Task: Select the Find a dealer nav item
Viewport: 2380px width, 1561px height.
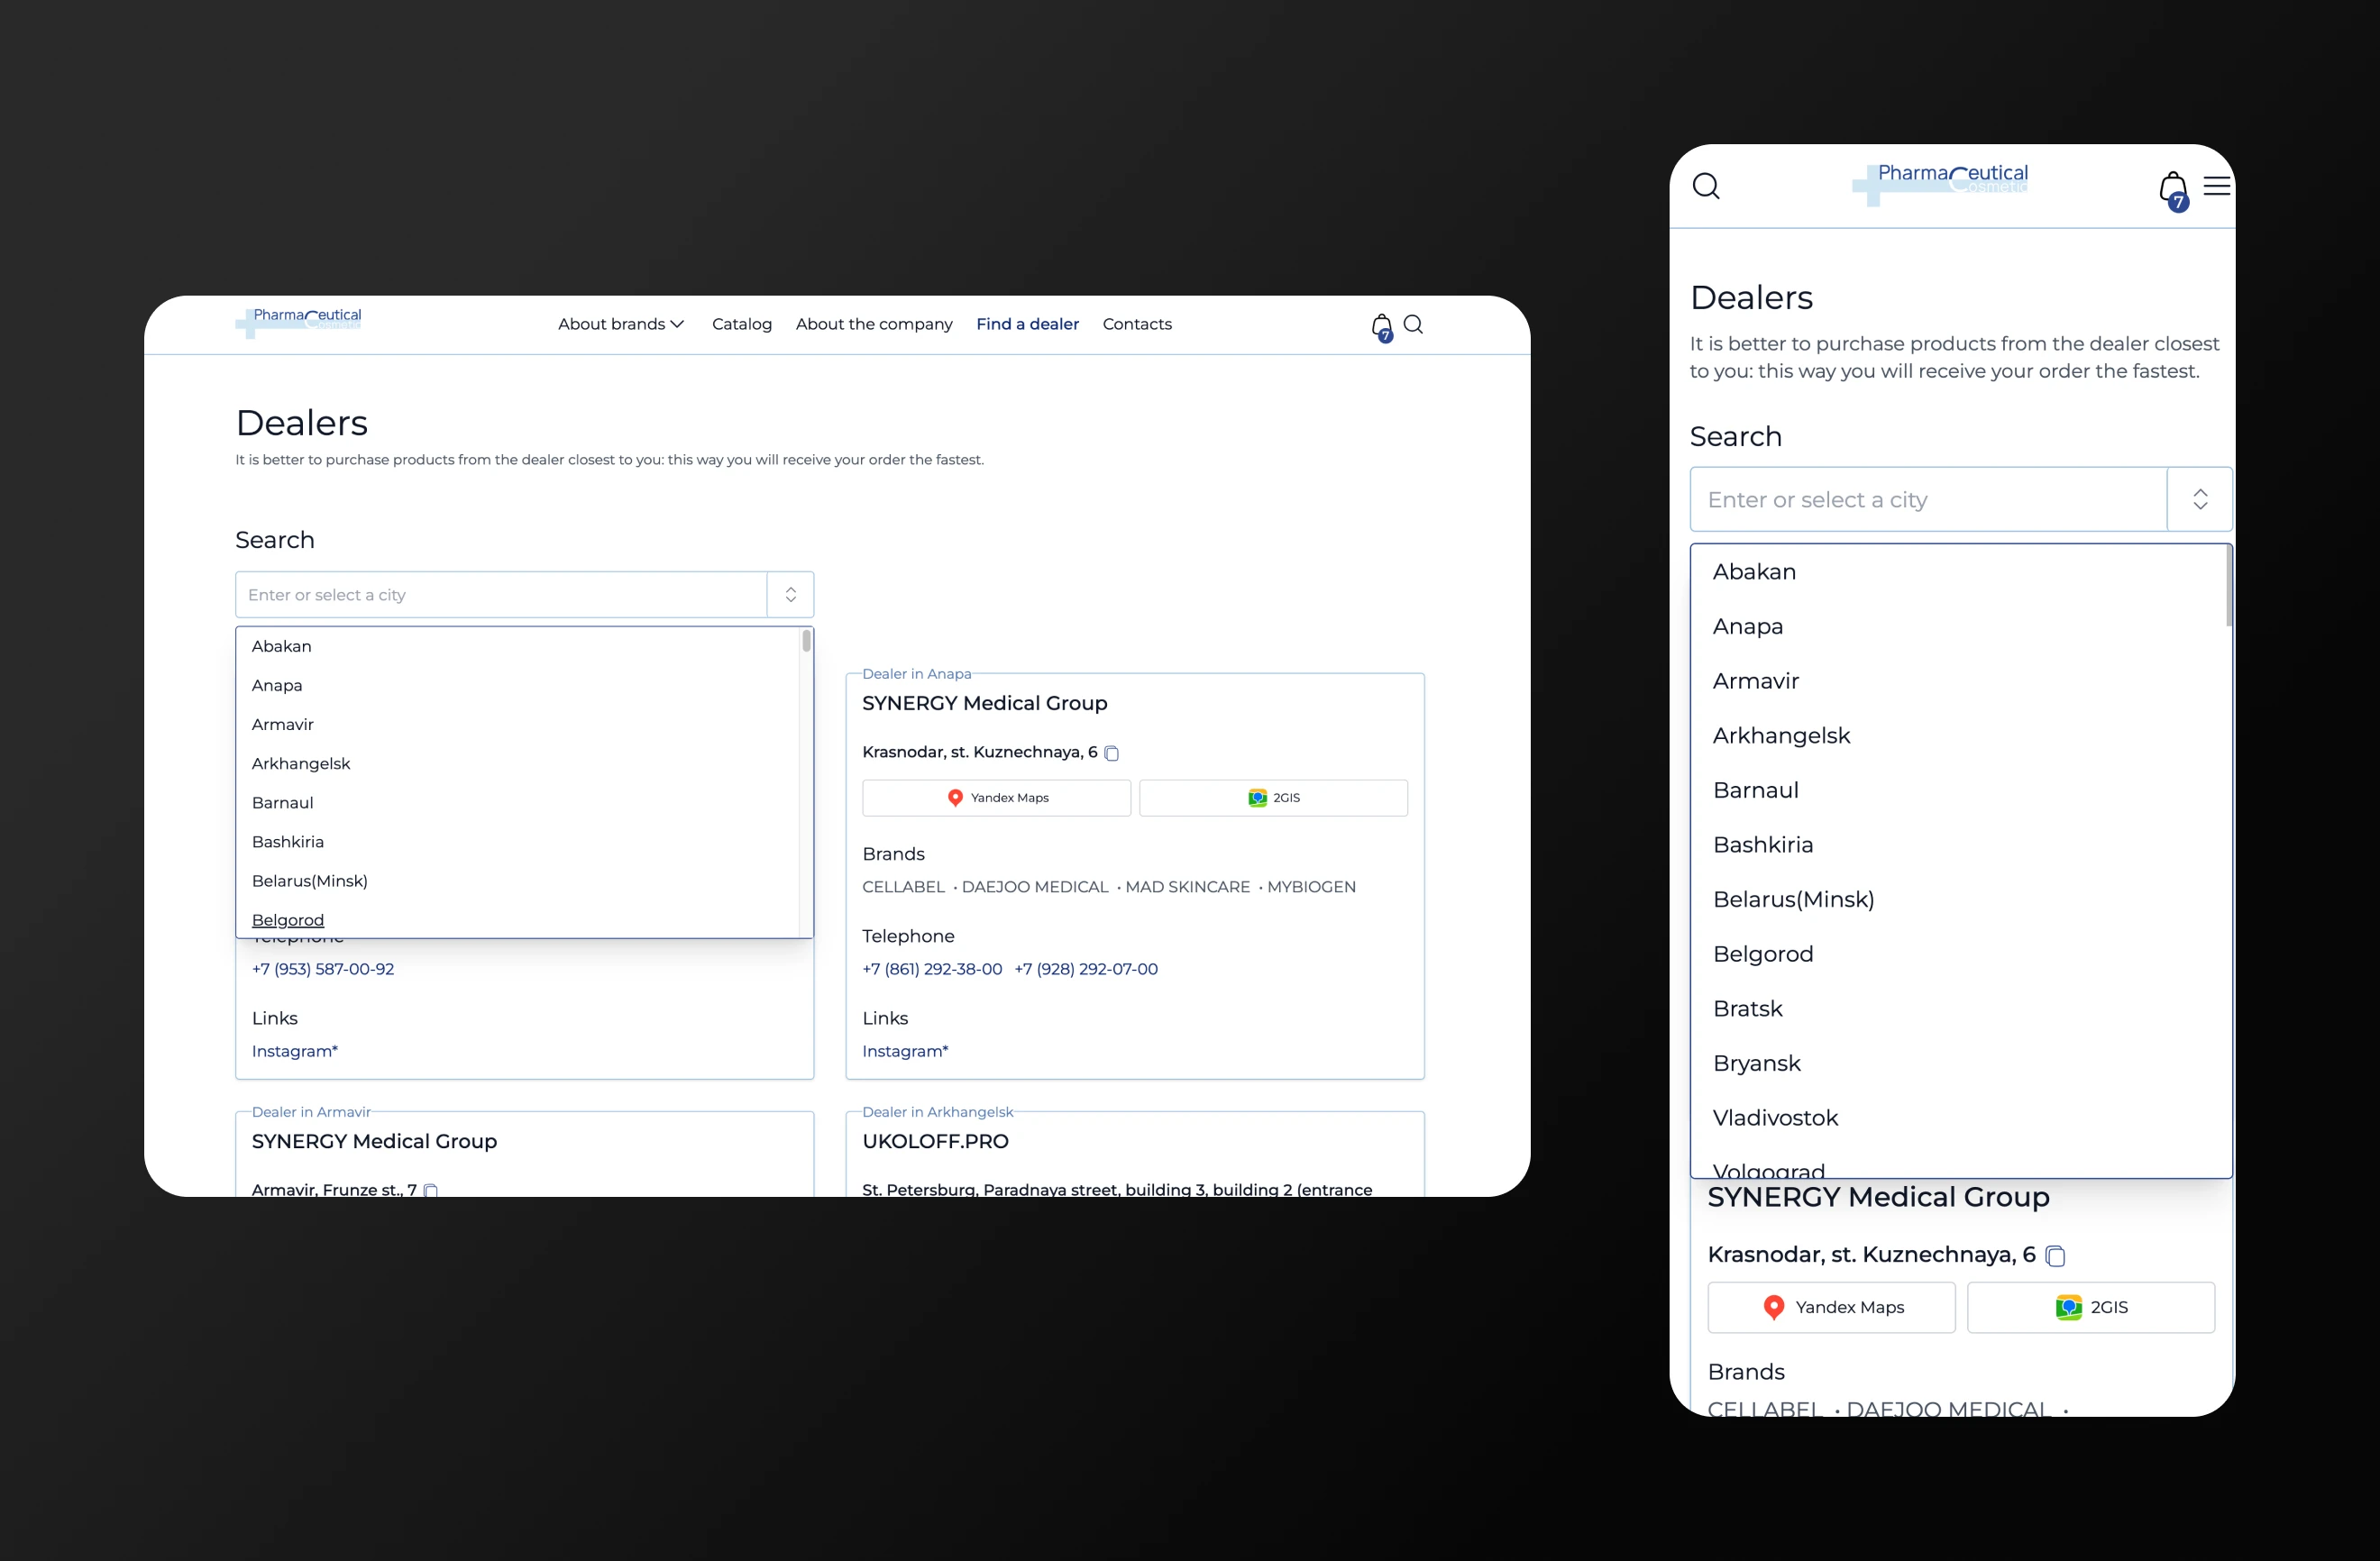Action: point(1027,324)
